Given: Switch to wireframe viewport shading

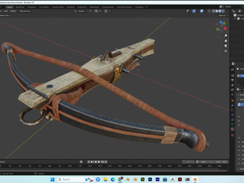Looking at the screenshot, I should point(213,11).
